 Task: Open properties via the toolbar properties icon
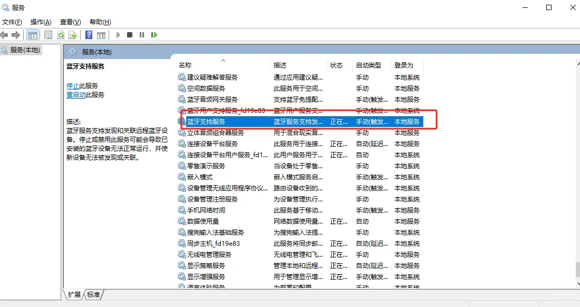pos(48,35)
